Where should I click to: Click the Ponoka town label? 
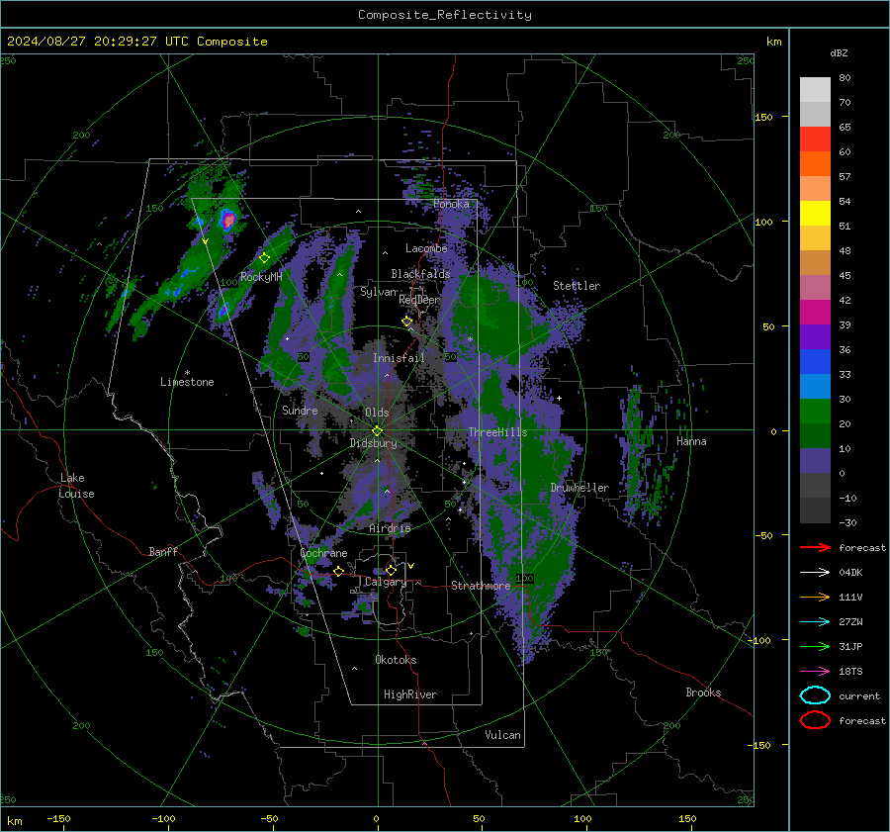[451, 204]
